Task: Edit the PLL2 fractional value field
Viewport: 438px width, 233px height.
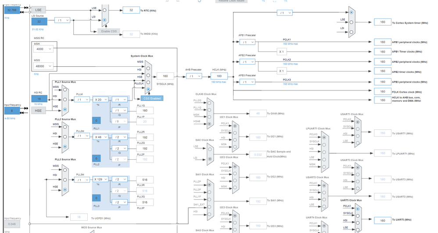Action: click(x=97, y=158)
